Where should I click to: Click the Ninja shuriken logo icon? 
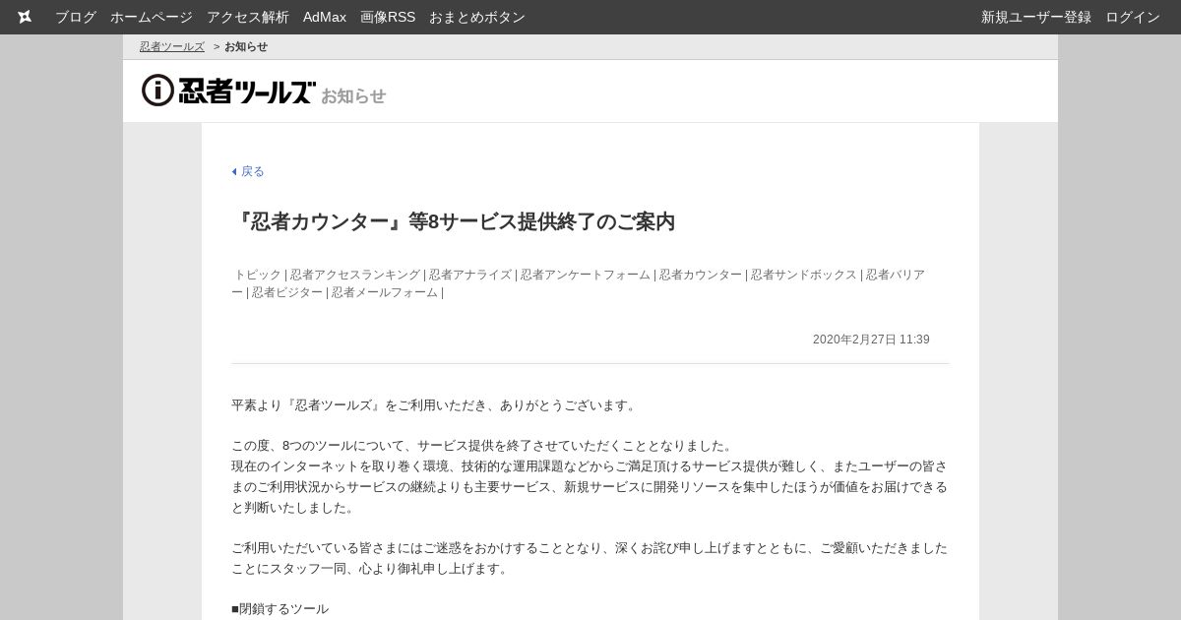click(x=25, y=17)
